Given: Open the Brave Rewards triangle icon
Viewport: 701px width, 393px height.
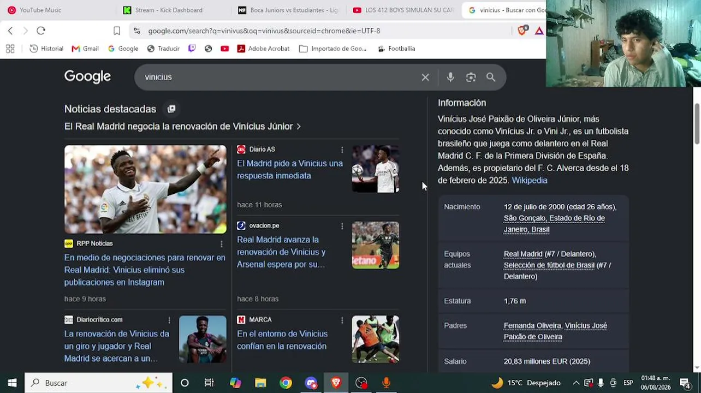Looking at the screenshot, I should (539, 31).
